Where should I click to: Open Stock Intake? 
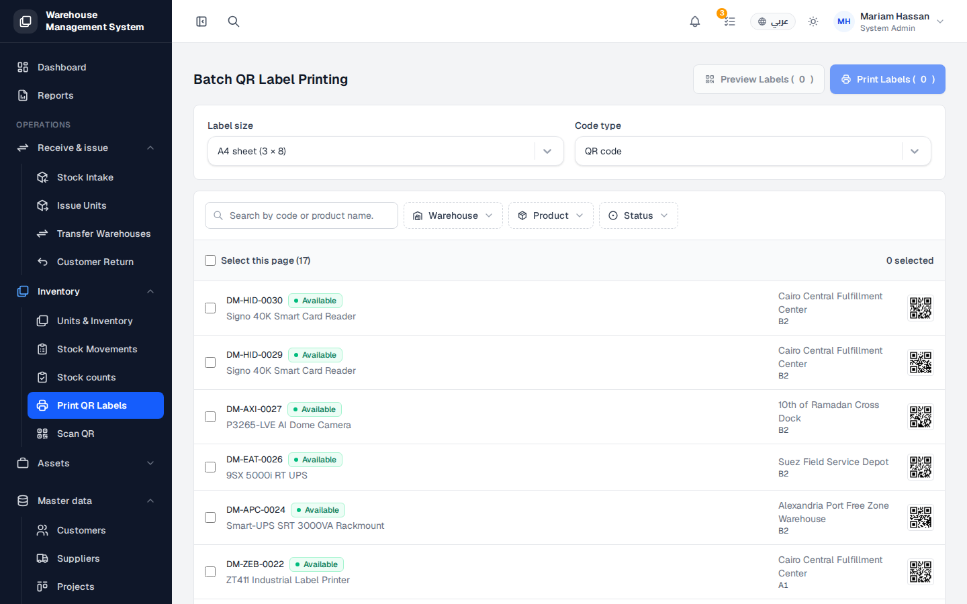coord(95,177)
